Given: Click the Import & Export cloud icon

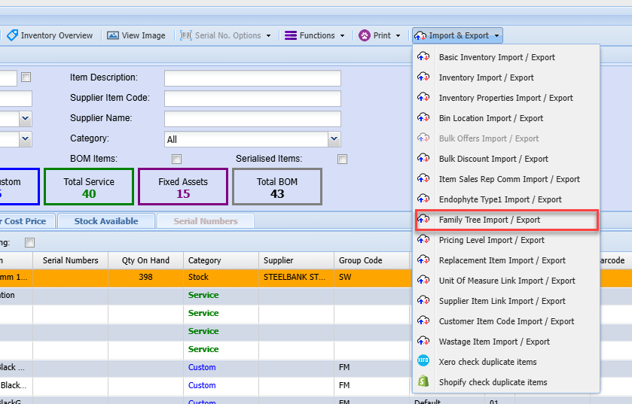Looking at the screenshot, I should 420,35.
